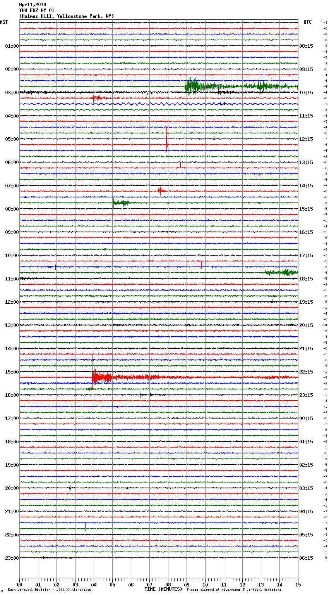Click the TIME (MINUTES) axis title
Screen dimensions: 329x595
pyautogui.click(x=163, y=589)
